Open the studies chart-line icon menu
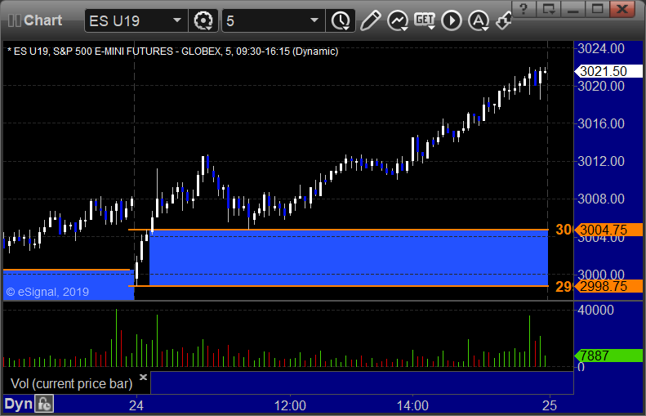646x416 pixels. [398, 20]
